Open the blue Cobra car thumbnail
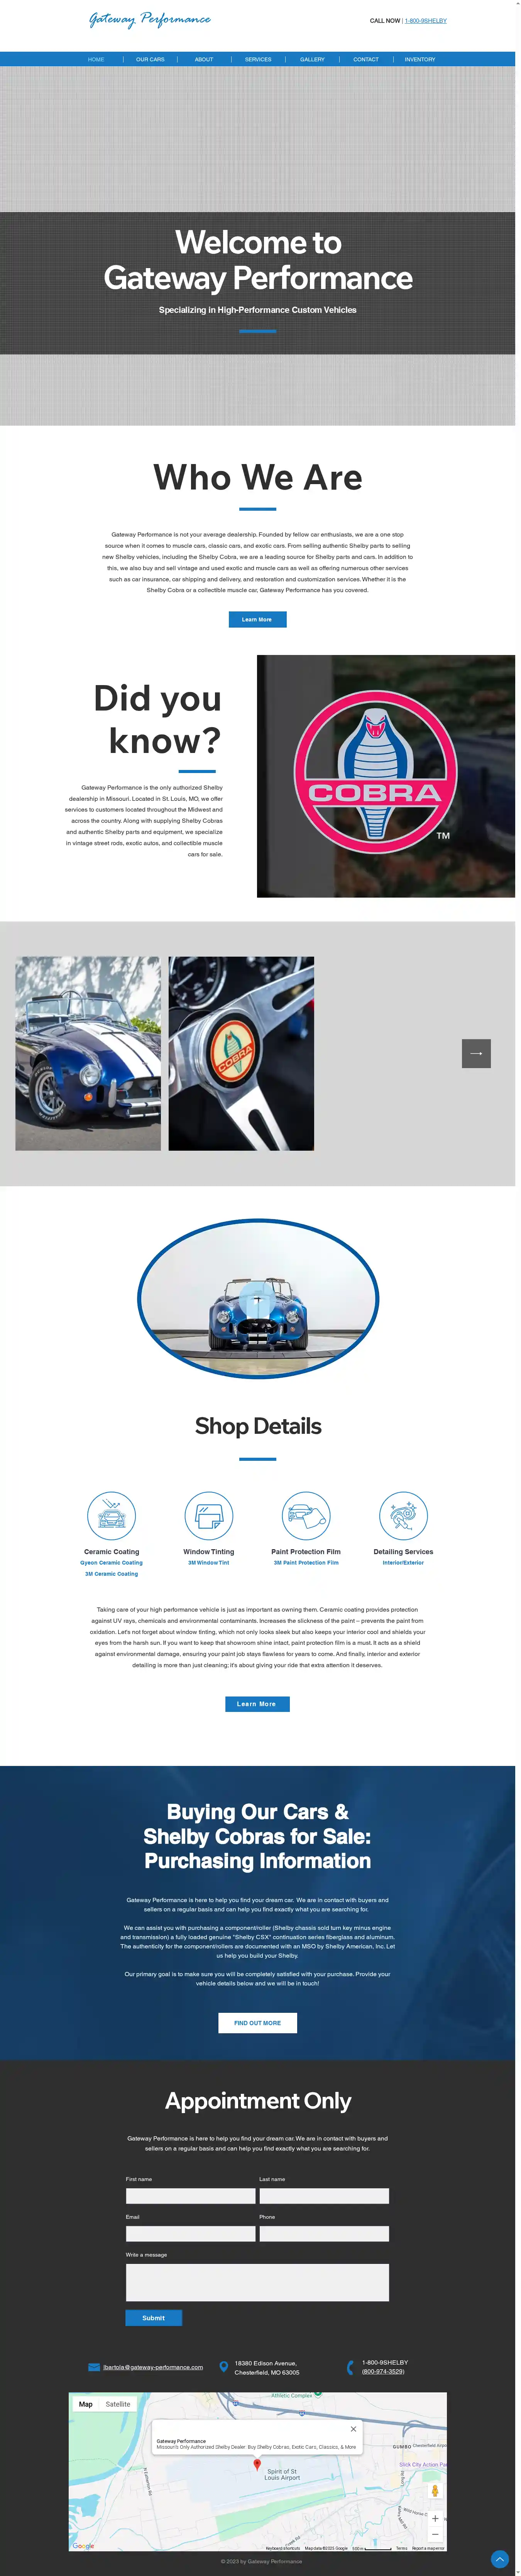Image resolution: width=521 pixels, height=2576 pixels. 88,1053
